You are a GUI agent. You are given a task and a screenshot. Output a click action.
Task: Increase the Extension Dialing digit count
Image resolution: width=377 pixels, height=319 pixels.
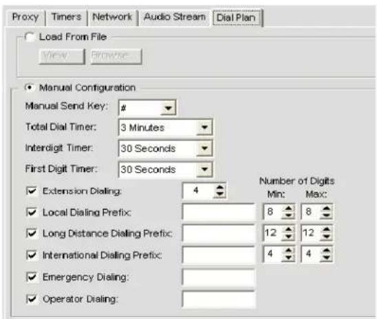(x=219, y=188)
